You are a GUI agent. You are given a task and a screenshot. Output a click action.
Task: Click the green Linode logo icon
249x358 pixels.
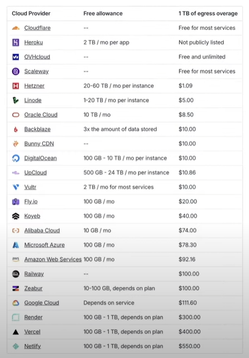click(16, 100)
